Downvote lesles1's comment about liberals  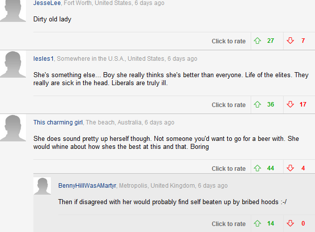tap(290, 105)
